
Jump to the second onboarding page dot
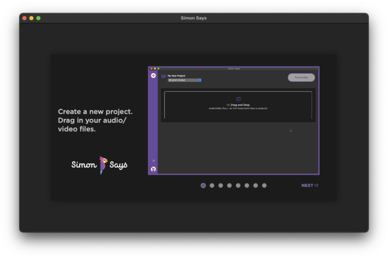pos(212,186)
